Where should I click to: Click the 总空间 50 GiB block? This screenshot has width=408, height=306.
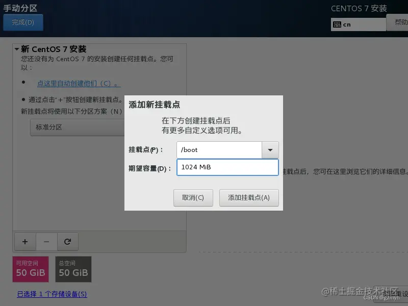coord(73,269)
